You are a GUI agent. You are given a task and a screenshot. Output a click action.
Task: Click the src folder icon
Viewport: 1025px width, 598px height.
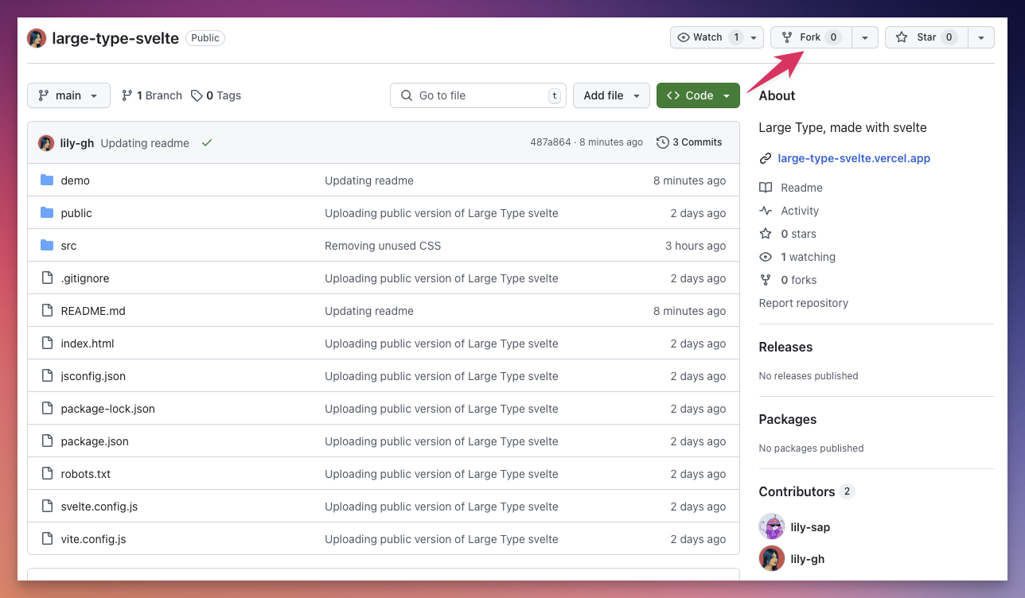pos(47,246)
